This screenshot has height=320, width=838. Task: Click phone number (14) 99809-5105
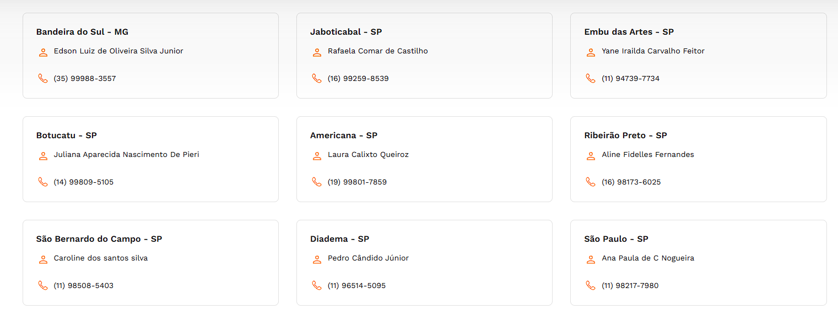click(x=84, y=182)
